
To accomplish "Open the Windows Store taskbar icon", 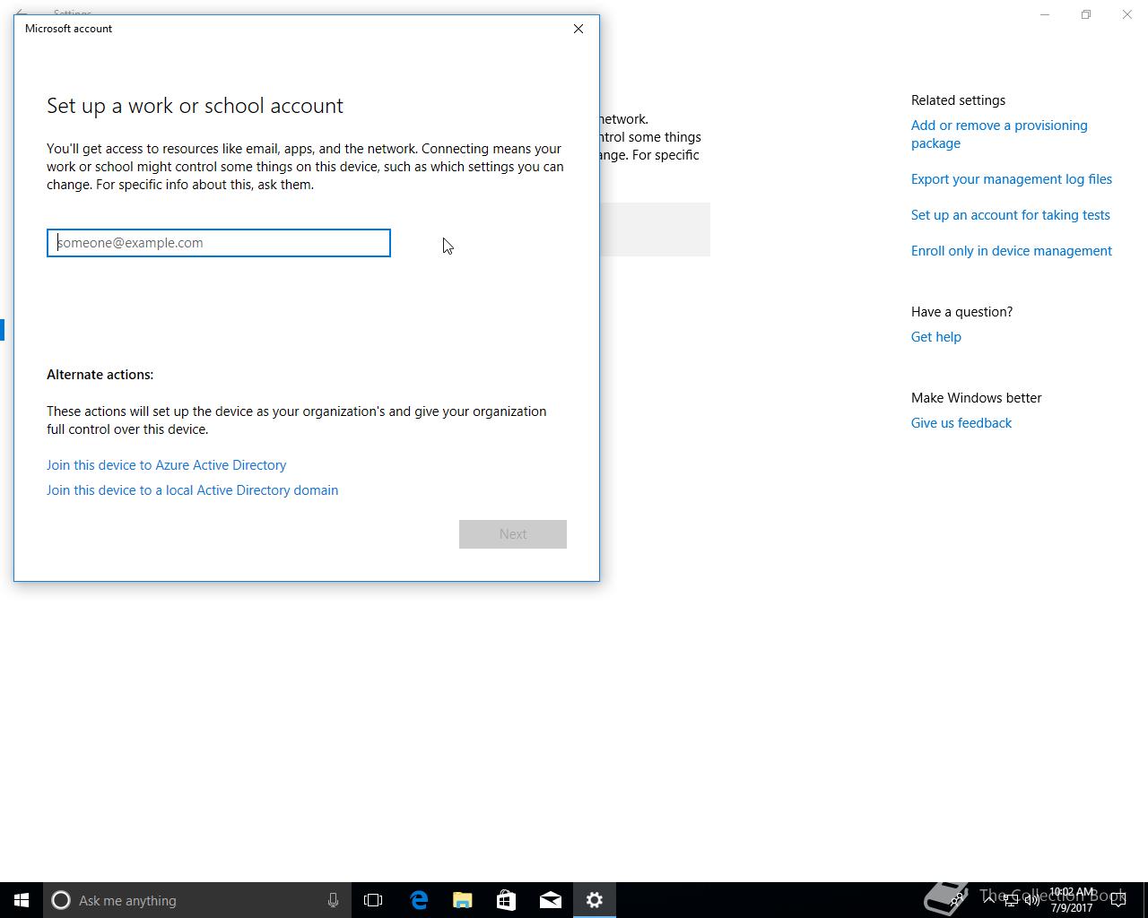I will tap(506, 900).
